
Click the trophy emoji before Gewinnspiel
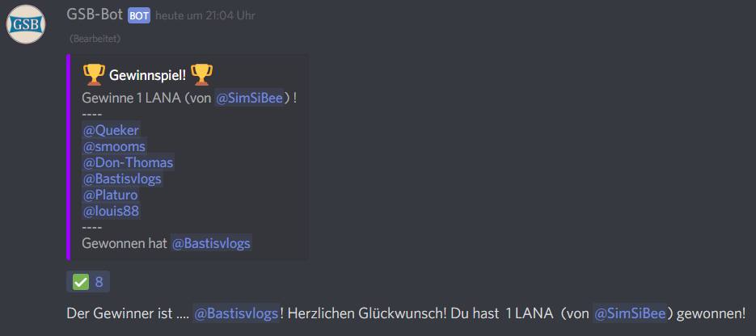point(94,74)
